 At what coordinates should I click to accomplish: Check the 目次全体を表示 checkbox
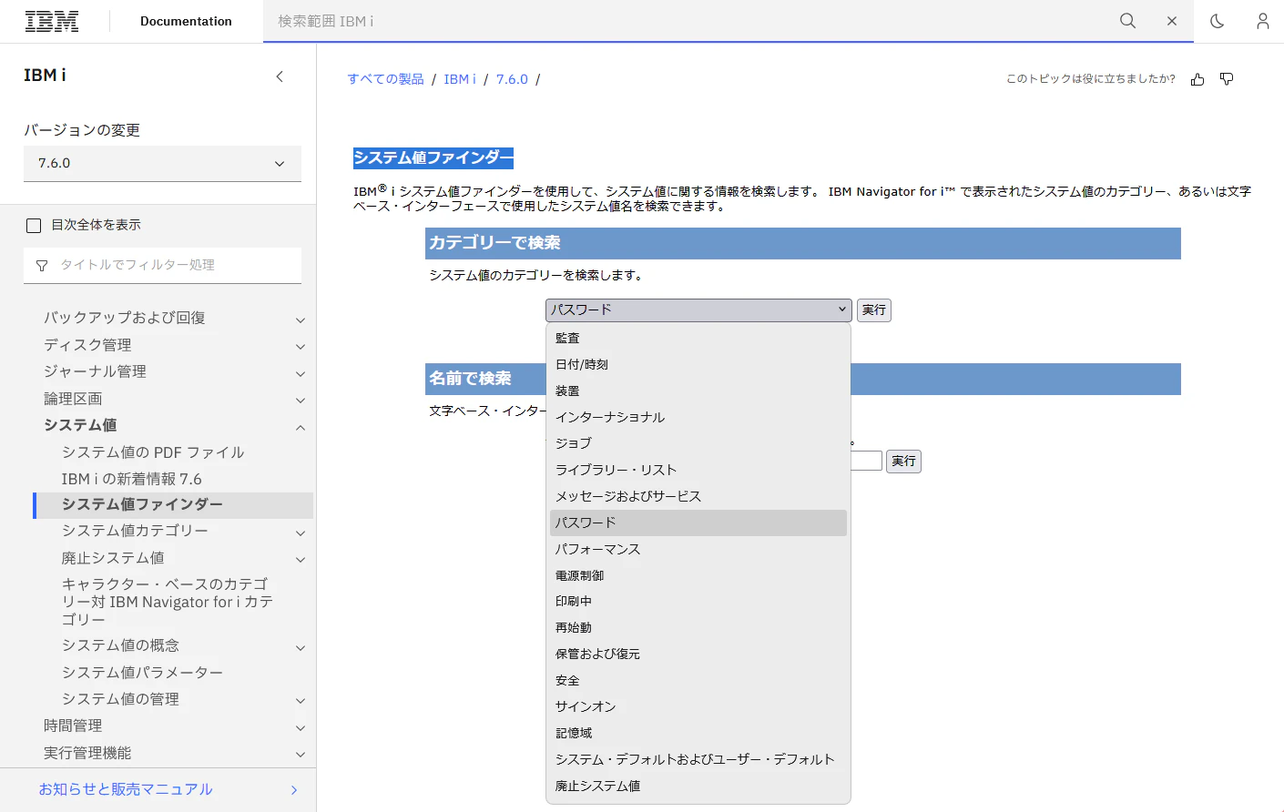point(35,226)
